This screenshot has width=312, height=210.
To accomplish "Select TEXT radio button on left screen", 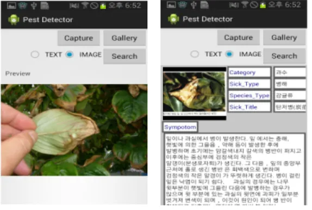I will (35, 54).
